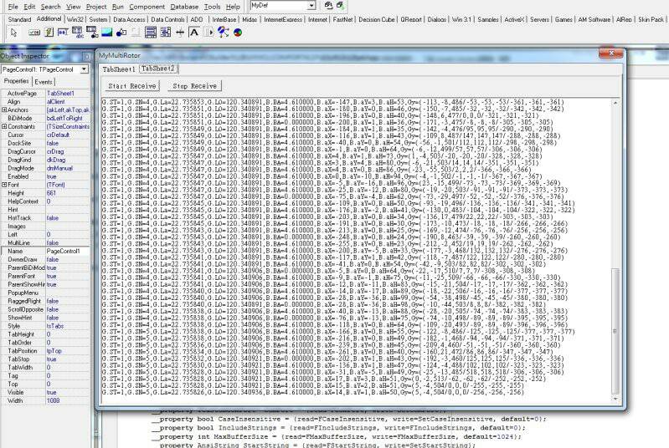
Task: Pick the BitBtn component from the palette
Action: (x=34, y=33)
